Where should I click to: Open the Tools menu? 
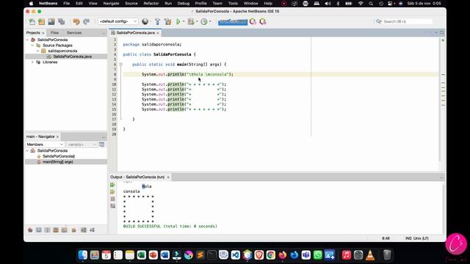233,4
